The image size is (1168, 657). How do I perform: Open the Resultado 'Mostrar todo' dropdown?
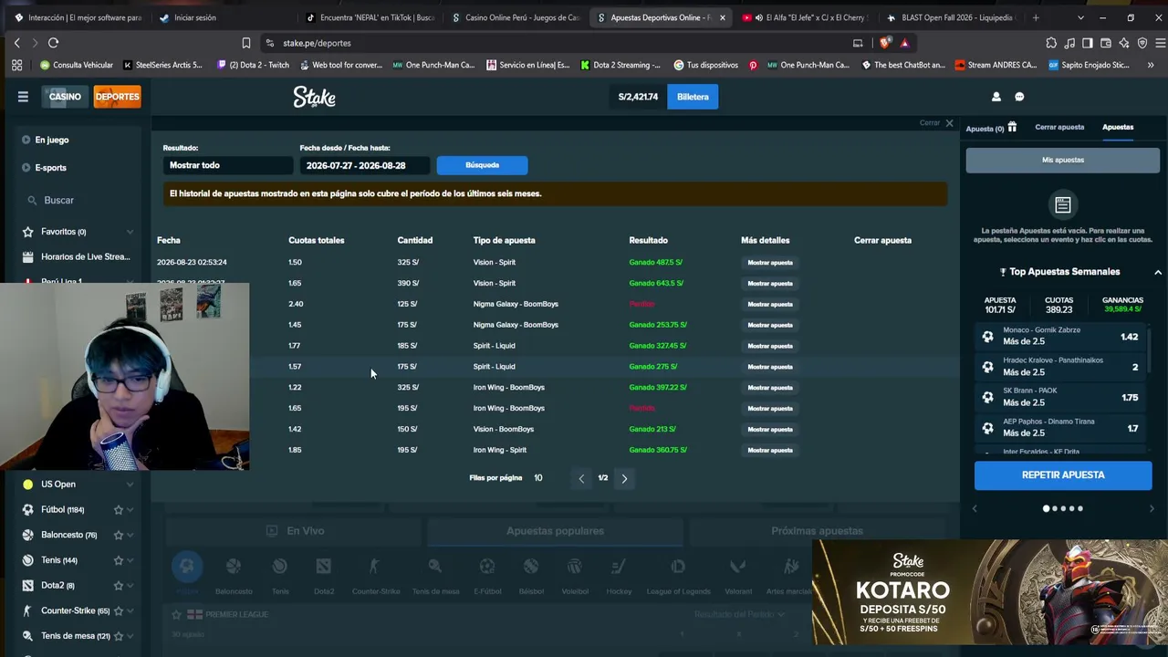click(228, 165)
